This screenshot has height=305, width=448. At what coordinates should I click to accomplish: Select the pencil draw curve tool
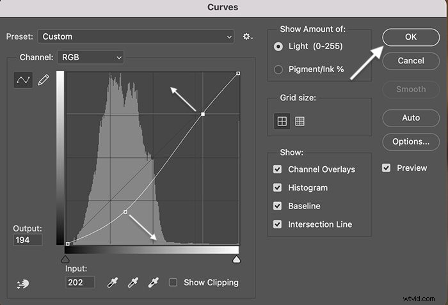click(x=43, y=80)
